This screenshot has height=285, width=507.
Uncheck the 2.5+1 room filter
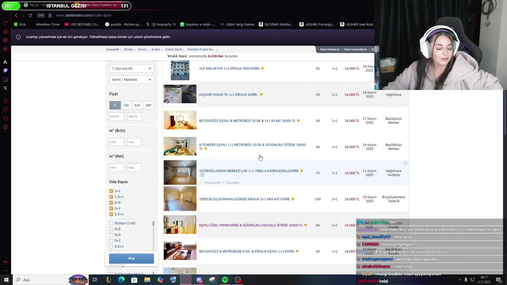[x=111, y=214]
